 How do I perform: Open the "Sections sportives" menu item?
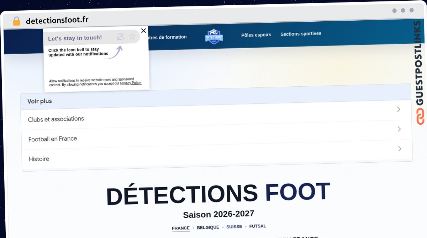click(x=301, y=34)
